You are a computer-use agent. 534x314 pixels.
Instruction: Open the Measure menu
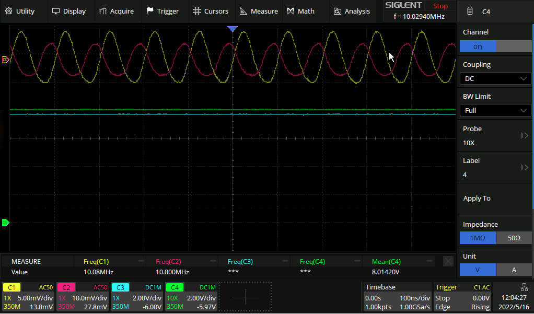click(x=259, y=11)
